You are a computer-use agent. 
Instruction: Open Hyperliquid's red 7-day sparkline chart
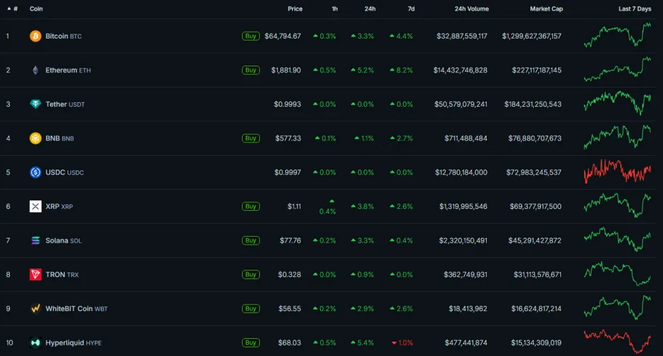tap(617, 341)
